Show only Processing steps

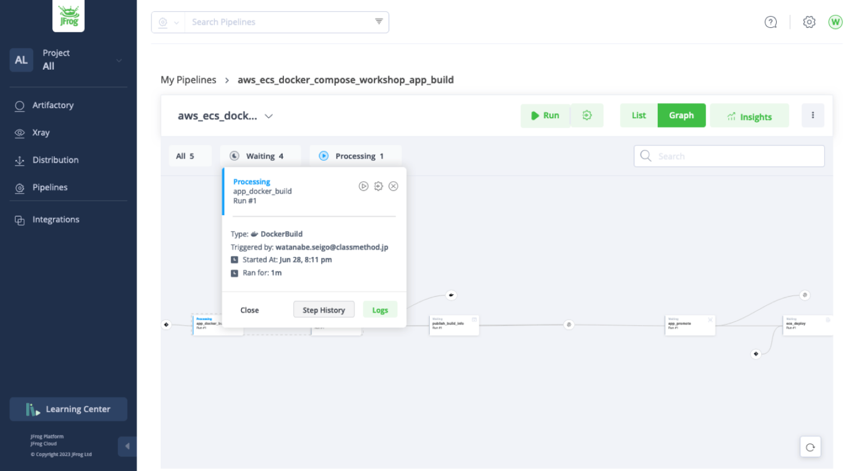point(355,156)
